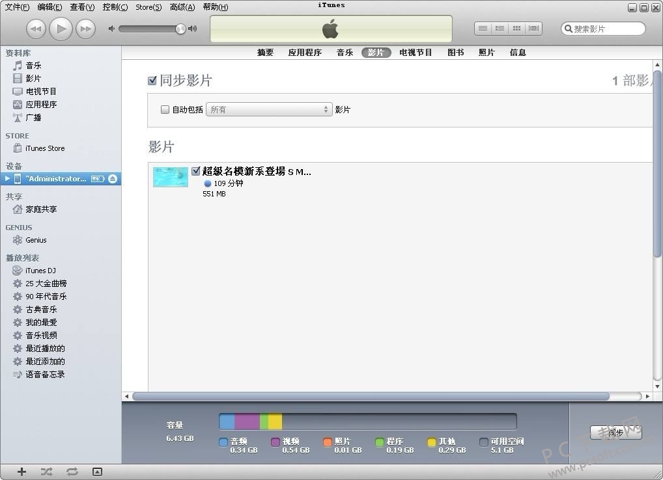This screenshot has width=663, height=480.
Task: Open the 高级(A) menu
Action: (182, 7)
